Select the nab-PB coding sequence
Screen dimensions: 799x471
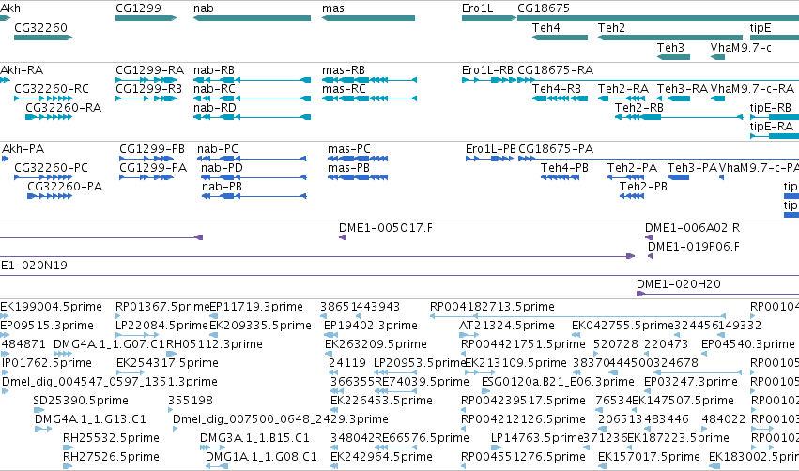pos(254,196)
